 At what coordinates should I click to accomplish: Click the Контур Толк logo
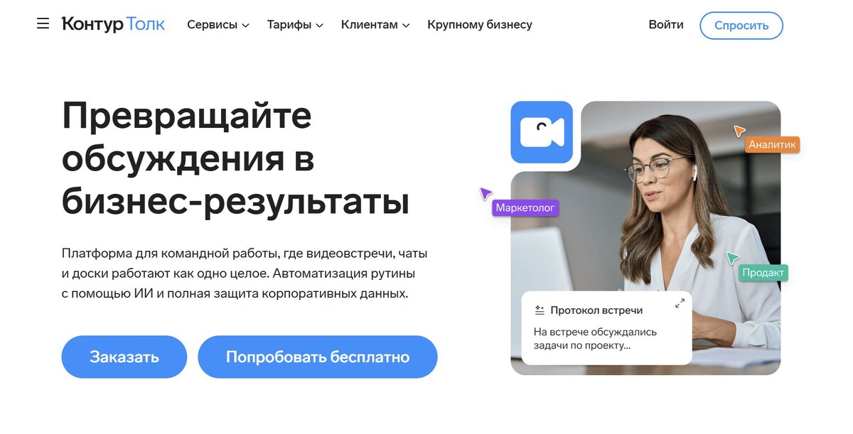click(x=113, y=24)
